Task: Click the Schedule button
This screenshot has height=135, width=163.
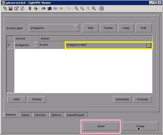Action: [122, 99]
